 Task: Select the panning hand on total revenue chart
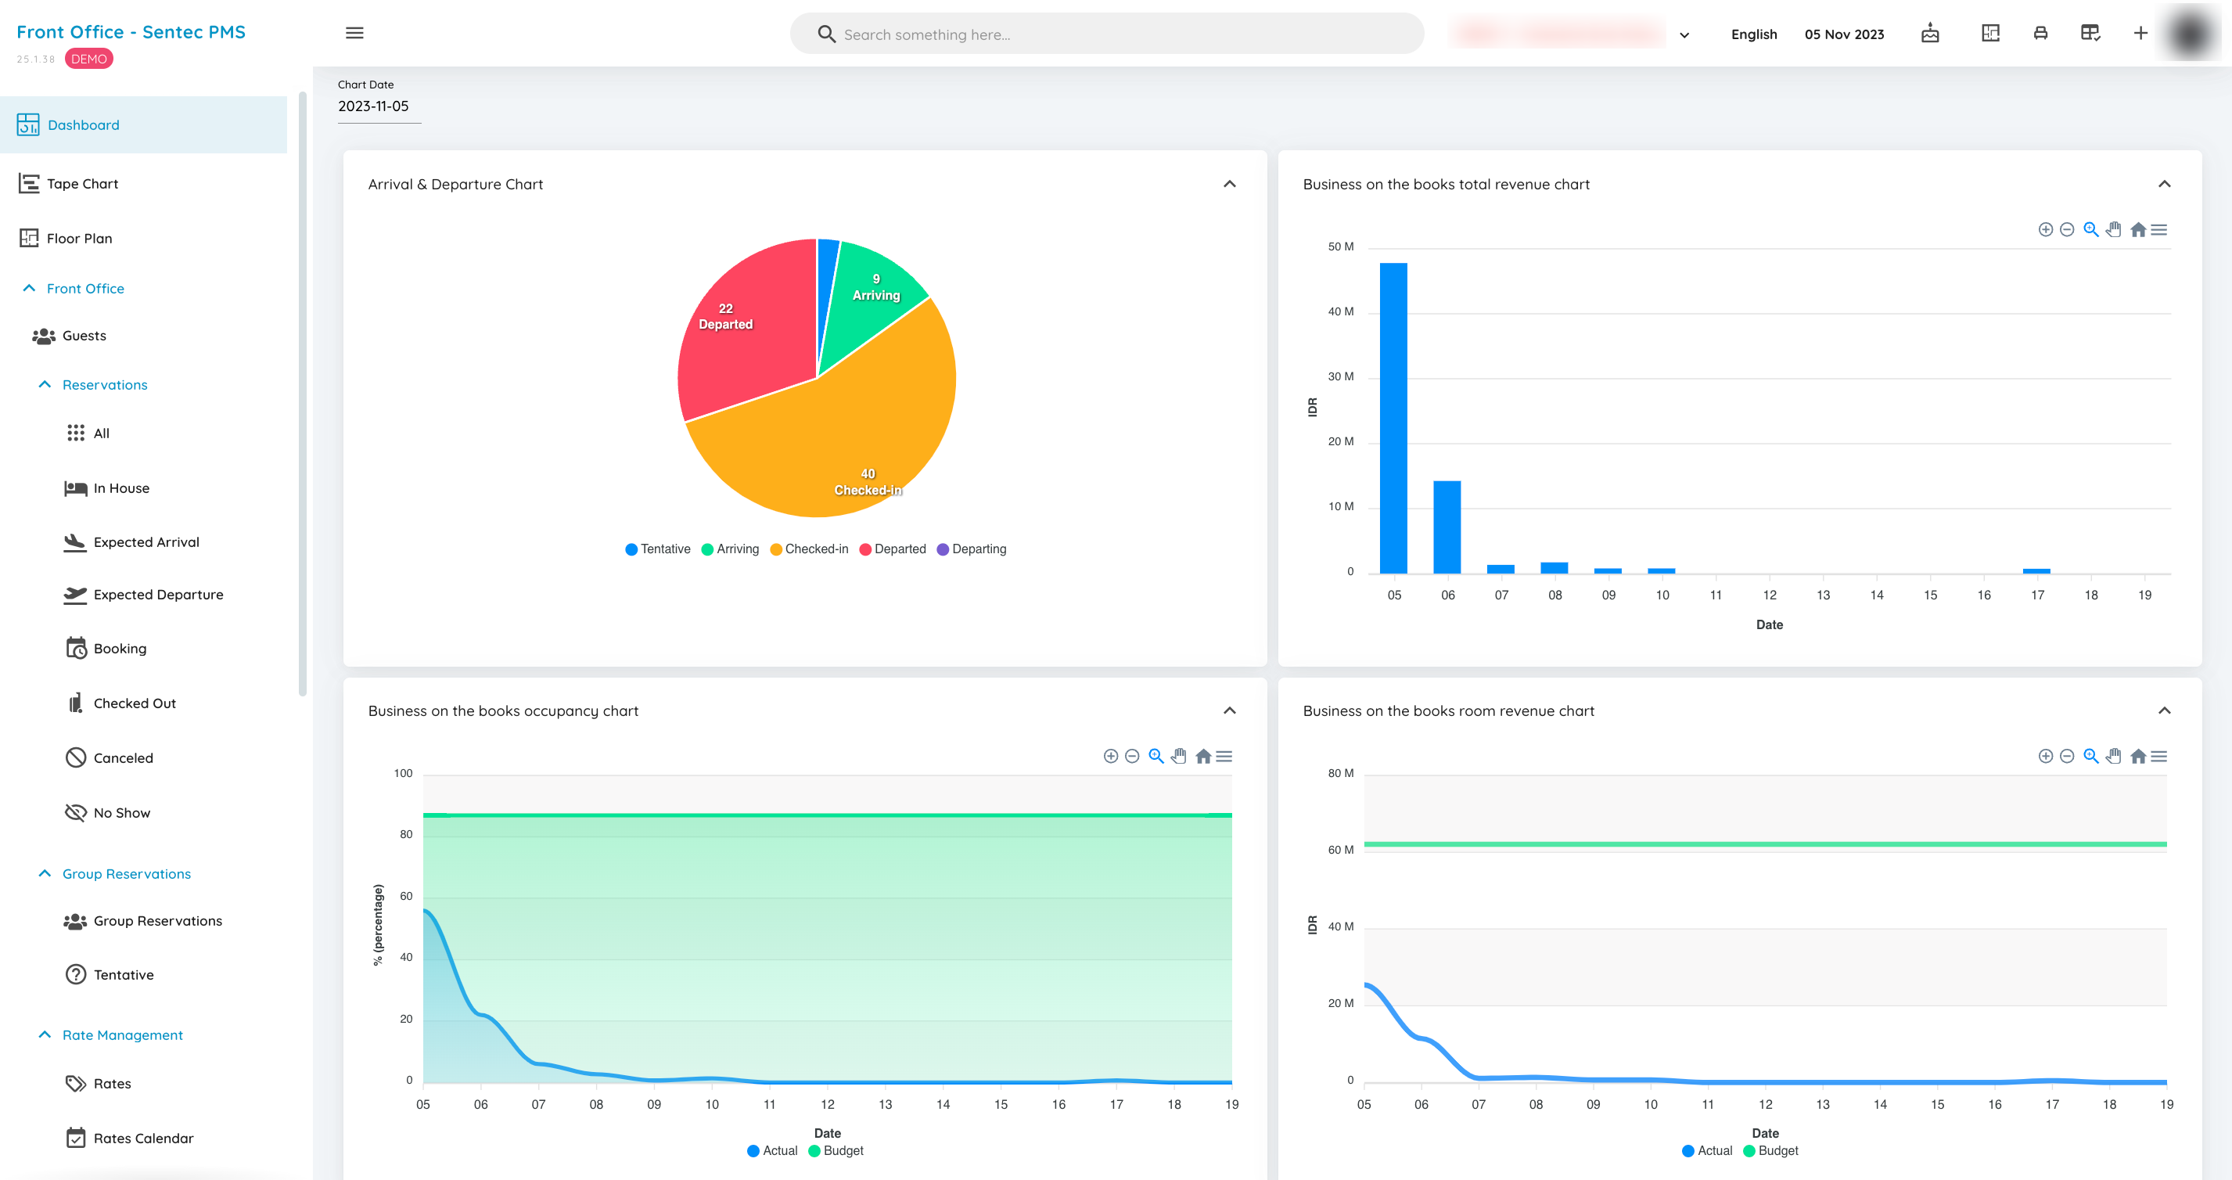(2114, 229)
